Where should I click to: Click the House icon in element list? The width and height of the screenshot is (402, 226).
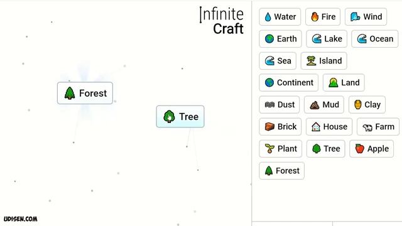pos(316,127)
